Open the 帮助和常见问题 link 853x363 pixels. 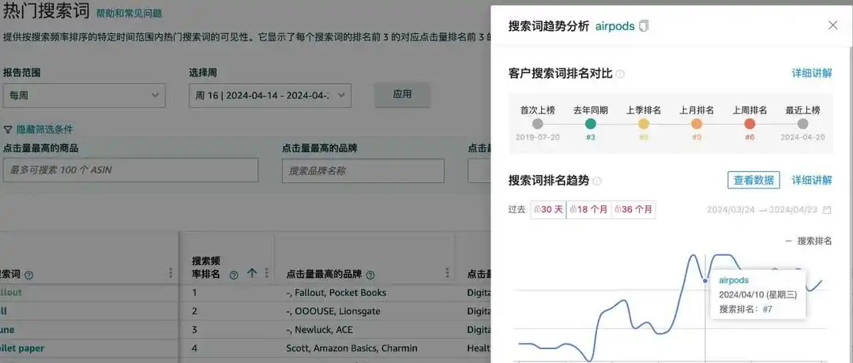click(x=130, y=13)
